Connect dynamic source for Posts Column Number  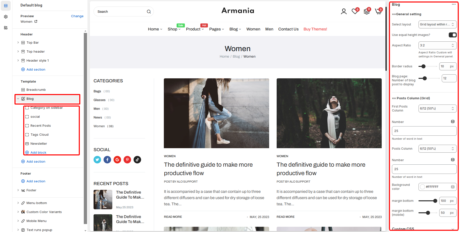(453, 160)
